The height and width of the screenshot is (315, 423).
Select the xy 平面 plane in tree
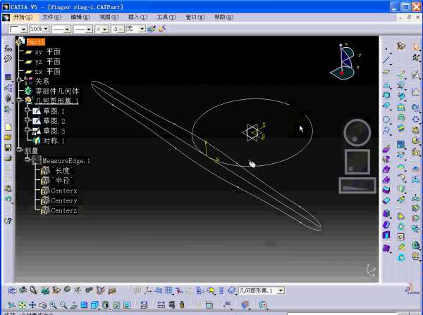pos(47,52)
